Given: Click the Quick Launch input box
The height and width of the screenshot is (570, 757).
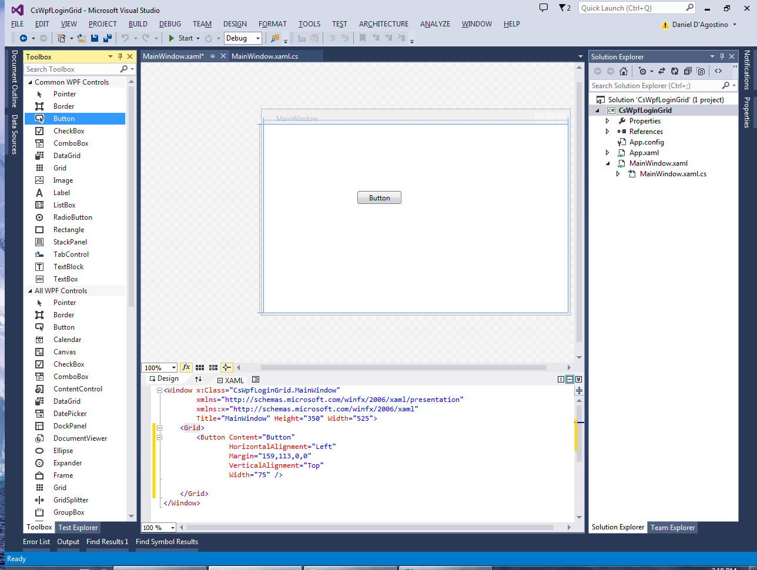Looking at the screenshot, I should pos(632,8).
